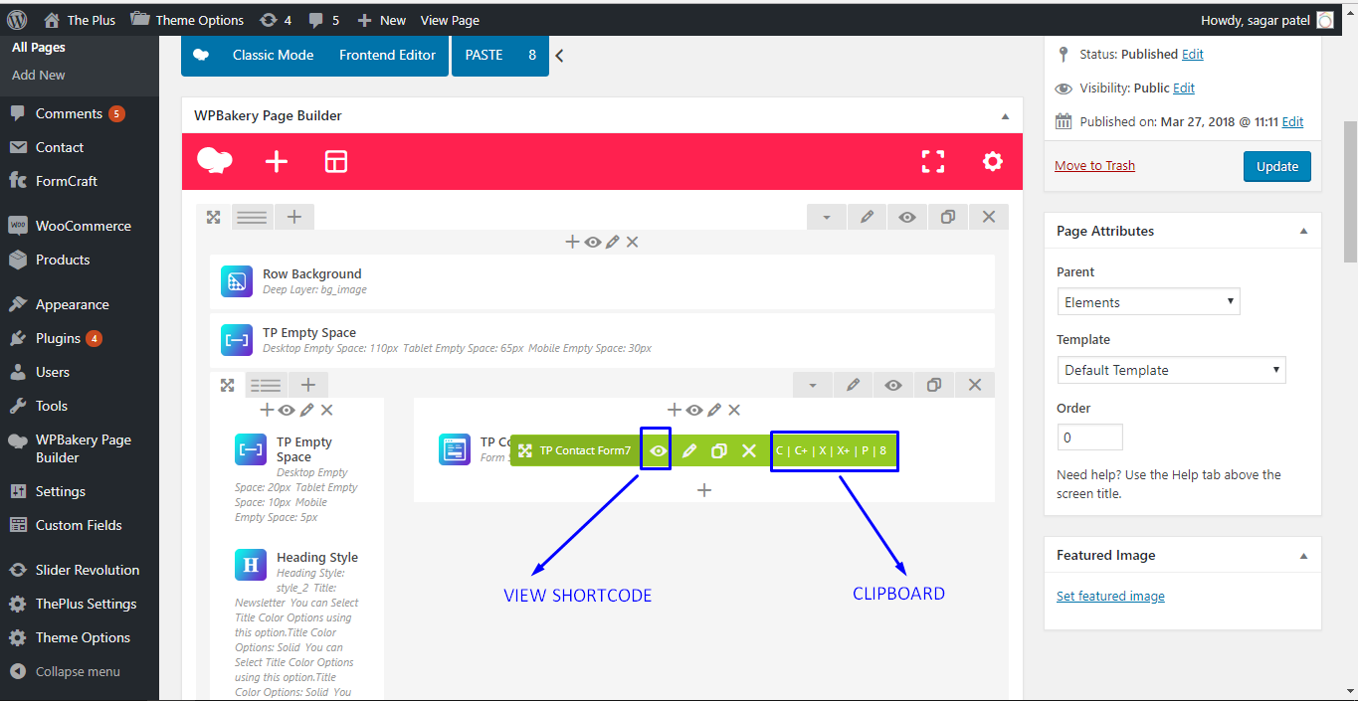Image resolution: width=1358 pixels, height=701 pixels.
Task: Open the Template dropdown showing Default Template
Action: (1171, 370)
